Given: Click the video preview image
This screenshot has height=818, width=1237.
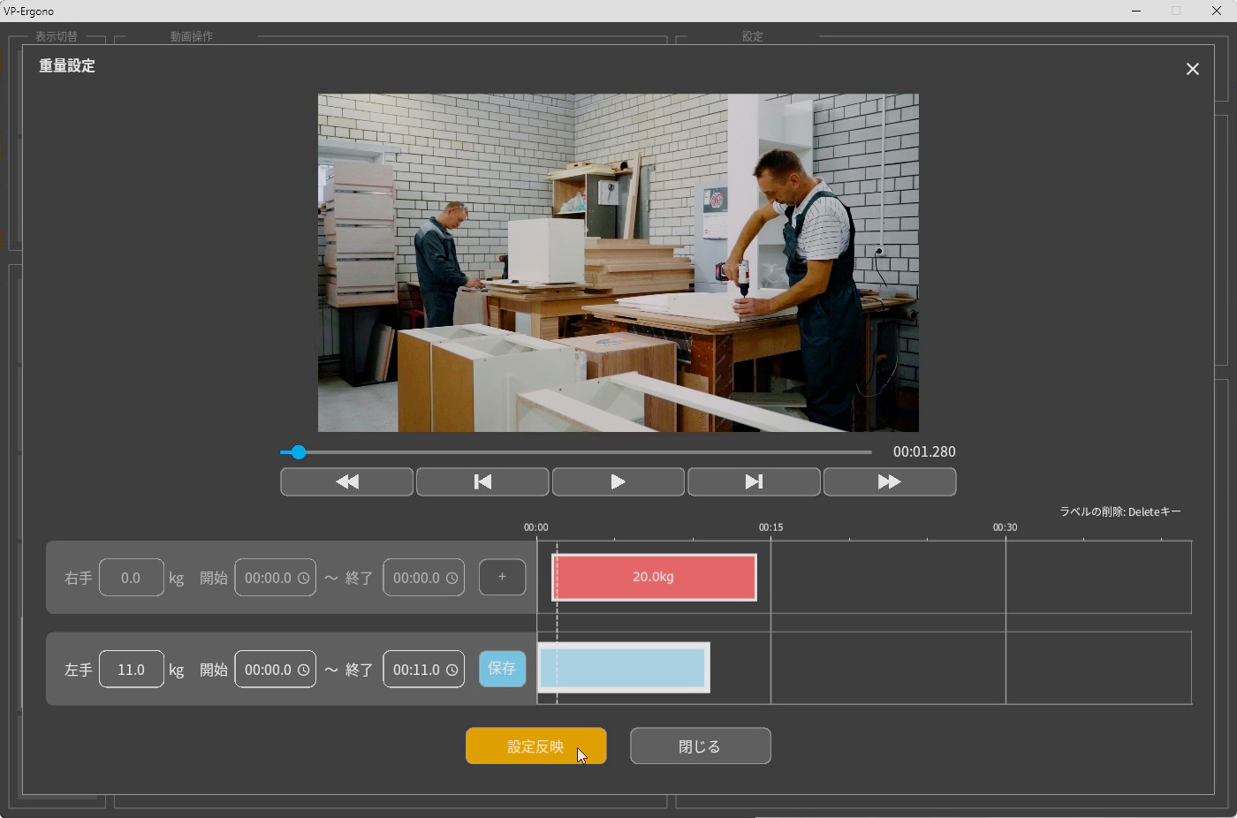Looking at the screenshot, I should [618, 262].
